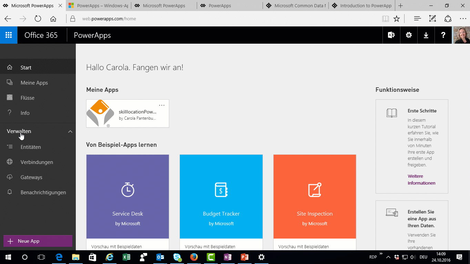Show hidden tray icons chevron
The image size is (470, 264).
(388, 257)
